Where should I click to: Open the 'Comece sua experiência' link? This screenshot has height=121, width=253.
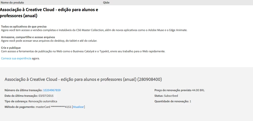pos(16,58)
